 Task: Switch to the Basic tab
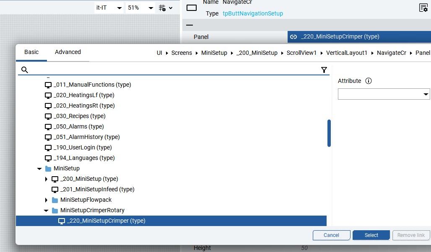point(31,52)
